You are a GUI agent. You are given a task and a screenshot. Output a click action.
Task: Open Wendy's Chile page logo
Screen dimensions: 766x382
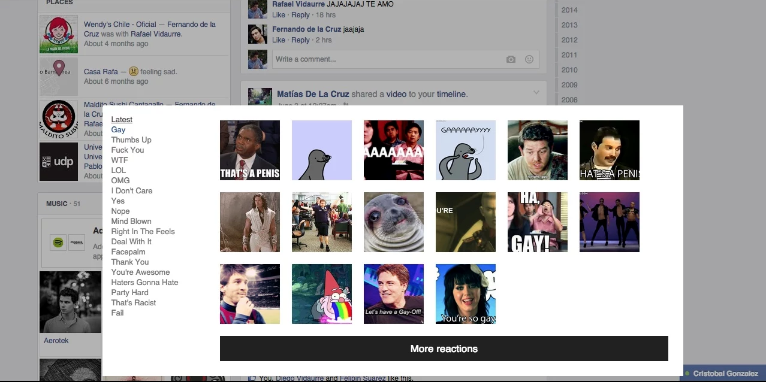(59, 34)
